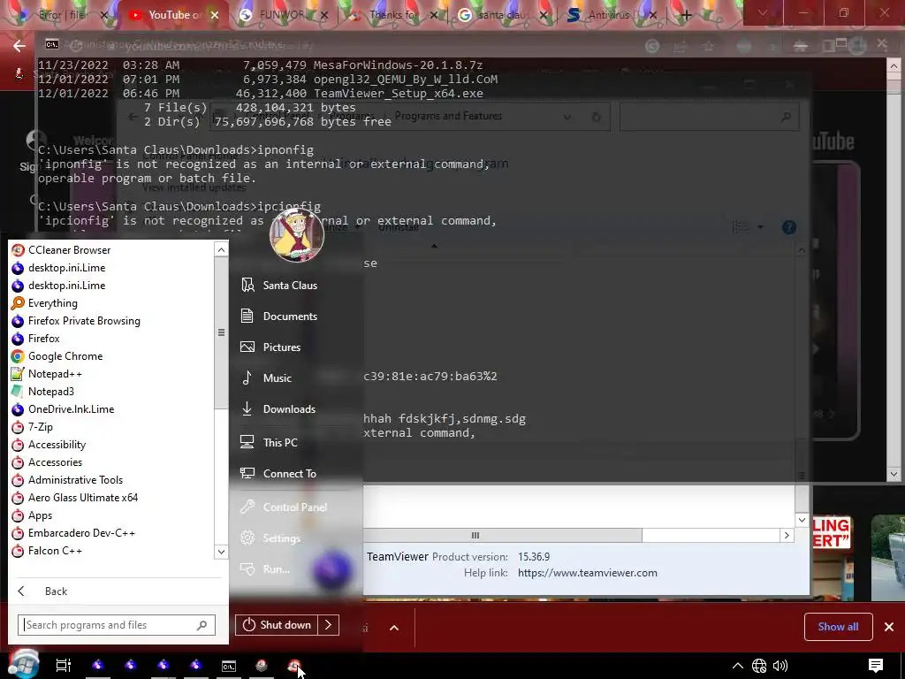The width and height of the screenshot is (905, 679).
Task: Click the horizontal scrollbar right arrow
Action: tap(786, 536)
